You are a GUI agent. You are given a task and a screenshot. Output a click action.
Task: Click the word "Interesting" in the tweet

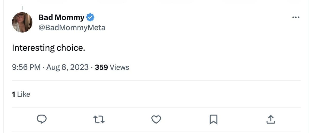(x=33, y=48)
